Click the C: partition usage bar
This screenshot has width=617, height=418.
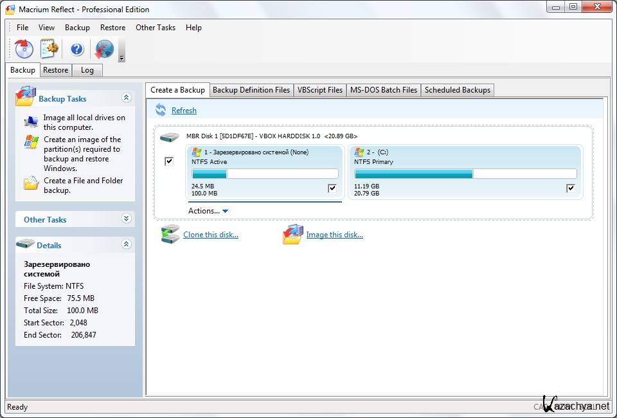465,174
